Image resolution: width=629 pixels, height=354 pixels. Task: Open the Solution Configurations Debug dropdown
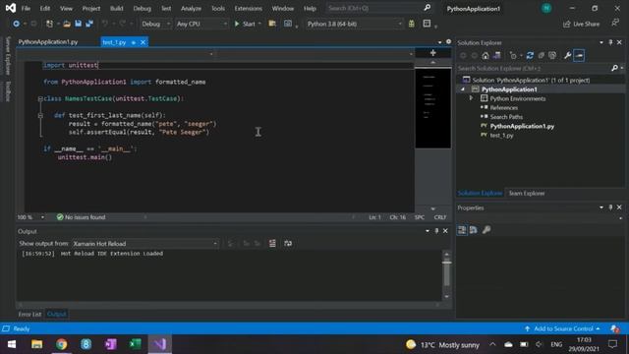pos(155,24)
